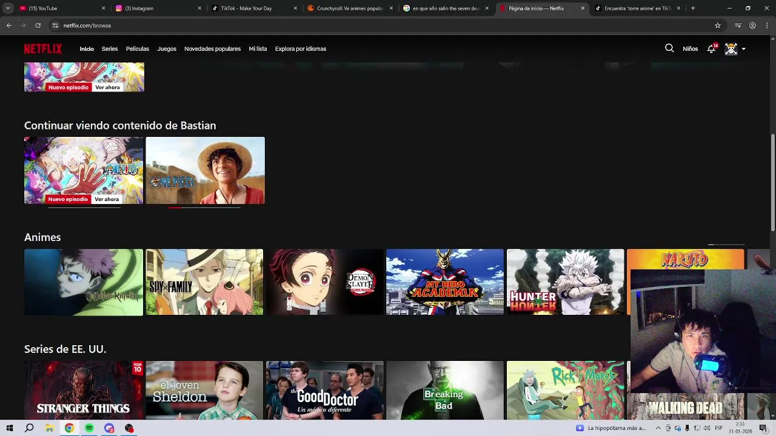This screenshot has width=776, height=436.
Task: Open the Series menu item
Action: pyautogui.click(x=110, y=49)
